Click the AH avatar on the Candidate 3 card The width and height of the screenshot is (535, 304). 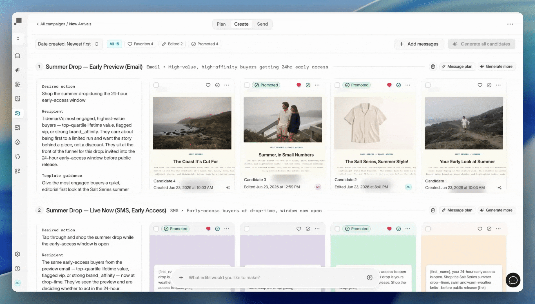pos(318,187)
